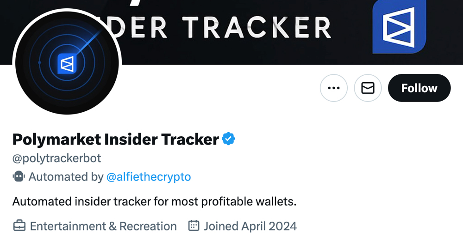Click the robot automated-account icon
Image resolution: width=463 pixels, height=242 pixels.
tap(19, 177)
